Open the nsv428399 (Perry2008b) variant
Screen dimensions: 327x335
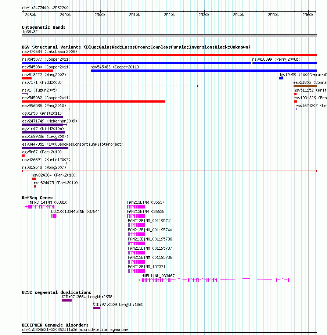pyautogui.click(x=276, y=60)
